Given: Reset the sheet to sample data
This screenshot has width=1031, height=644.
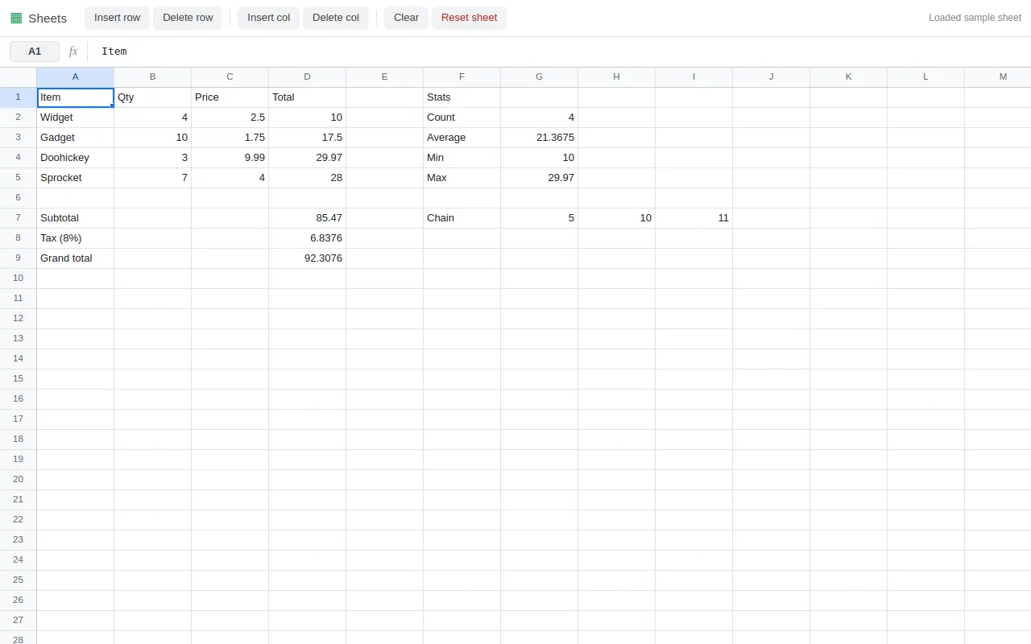Looking at the screenshot, I should click(469, 18).
